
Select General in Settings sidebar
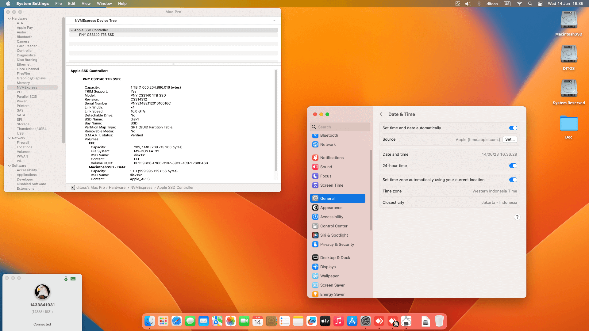pyautogui.click(x=338, y=199)
